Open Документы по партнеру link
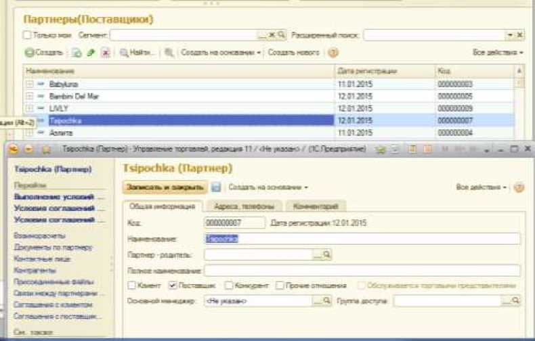This screenshot has height=341, width=535. click(53, 247)
